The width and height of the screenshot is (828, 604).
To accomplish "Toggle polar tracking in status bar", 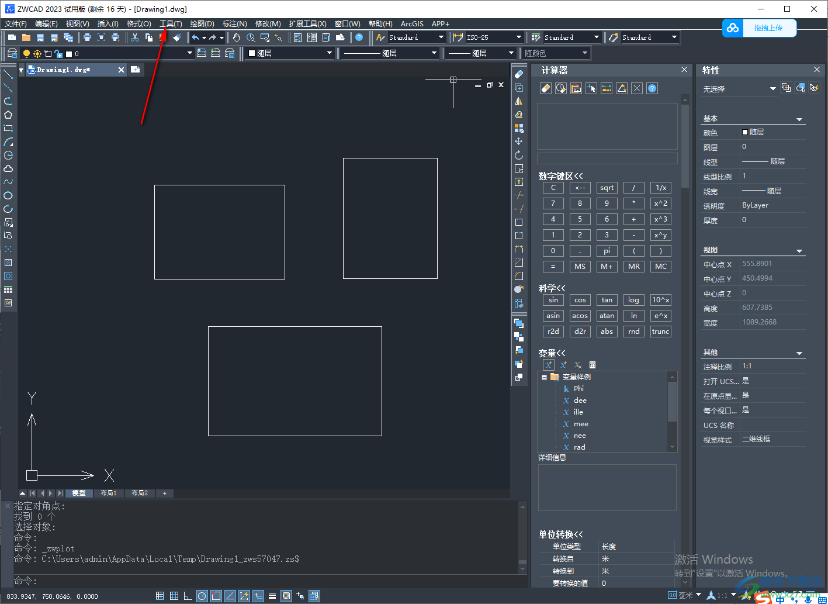I will [202, 596].
